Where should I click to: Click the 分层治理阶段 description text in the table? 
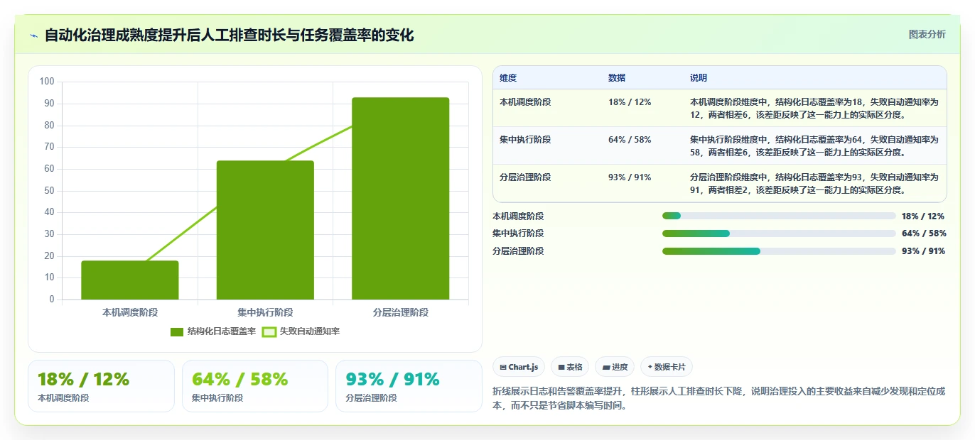coord(814,183)
